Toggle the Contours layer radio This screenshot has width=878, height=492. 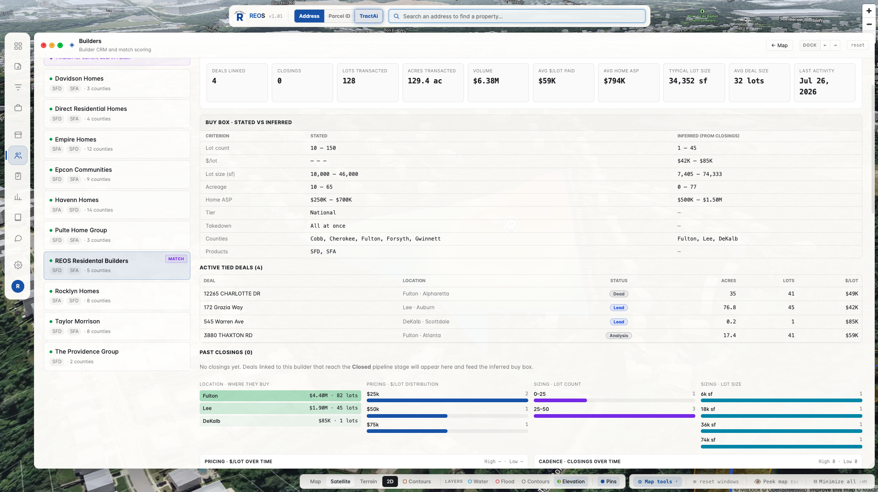536,481
